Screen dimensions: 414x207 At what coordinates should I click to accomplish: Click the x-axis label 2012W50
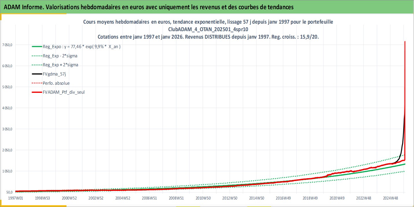click(x=230, y=198)
